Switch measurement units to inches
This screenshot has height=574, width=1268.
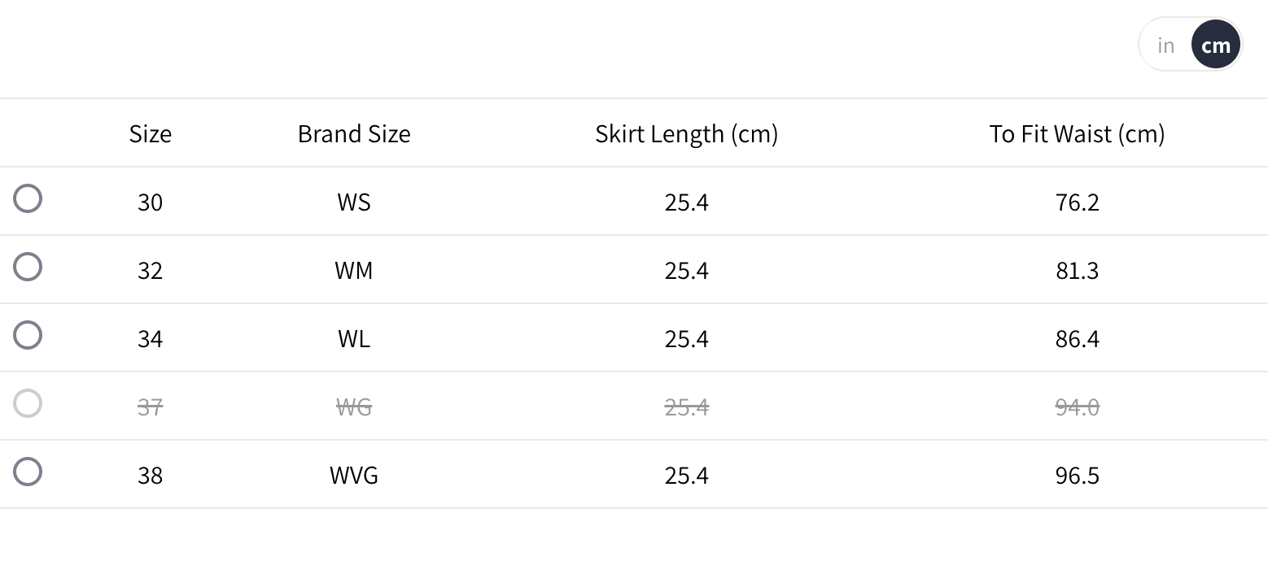pyautogui.click(x=1165, y=46)
